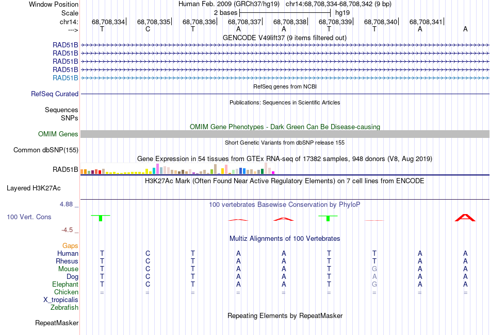Click the Sequences subtrack label
490x335 pixels.
[x=61, y=110]
